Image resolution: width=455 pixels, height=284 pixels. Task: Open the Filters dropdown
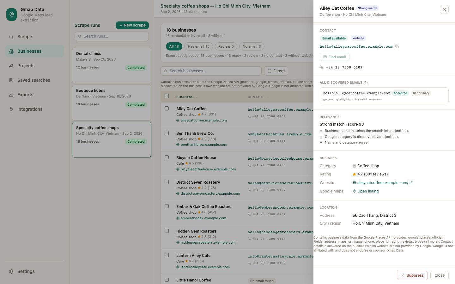276,71
